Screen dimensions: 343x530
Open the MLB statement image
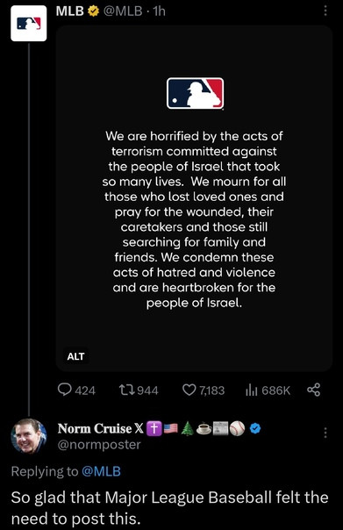point(195,198)
